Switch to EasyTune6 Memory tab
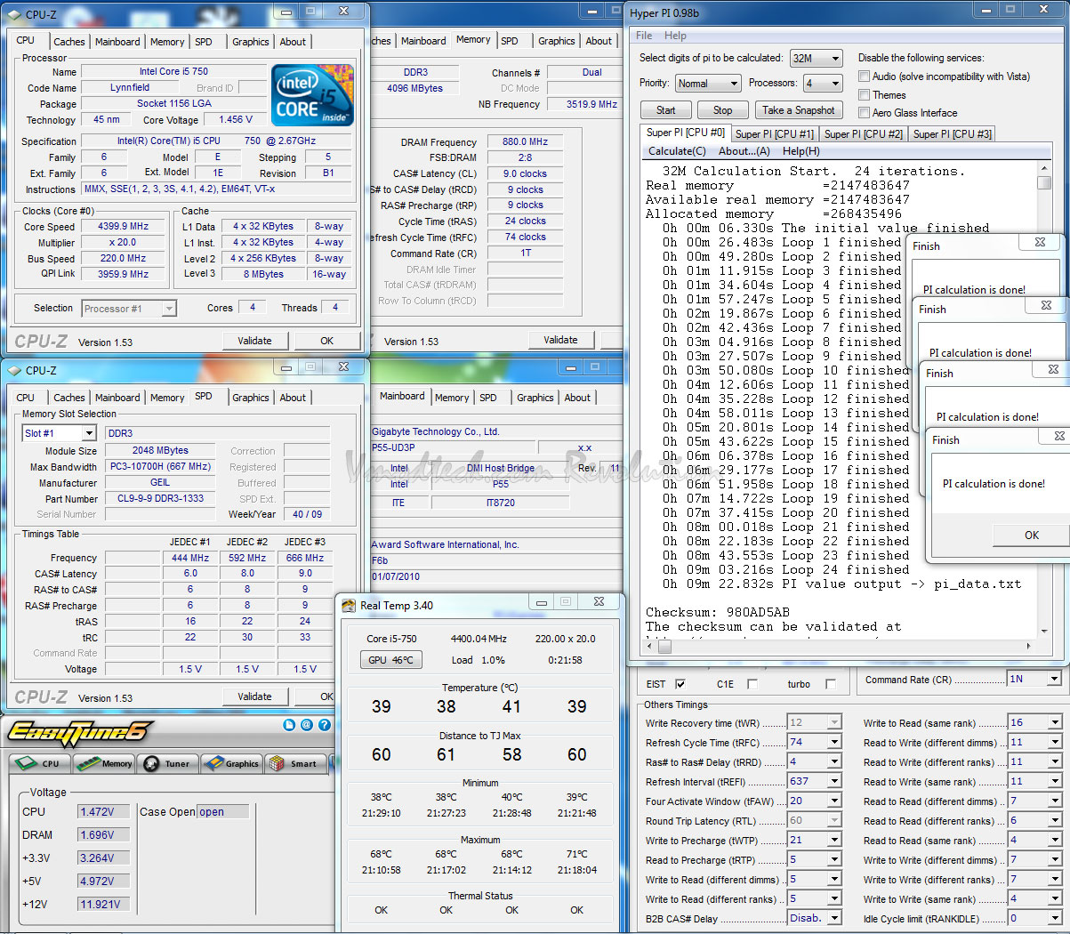The image size is (1070, 934). 104,763
